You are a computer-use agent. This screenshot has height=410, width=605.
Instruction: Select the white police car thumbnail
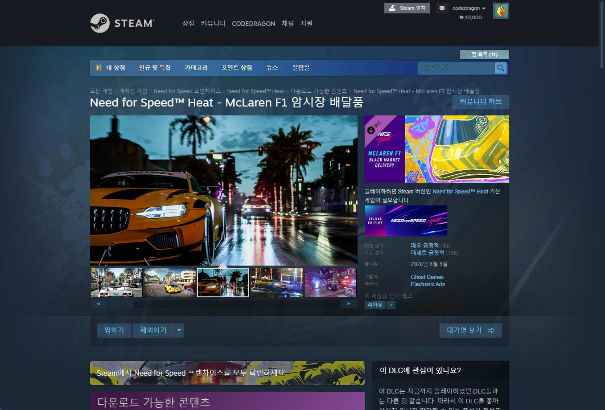[117, 283]
